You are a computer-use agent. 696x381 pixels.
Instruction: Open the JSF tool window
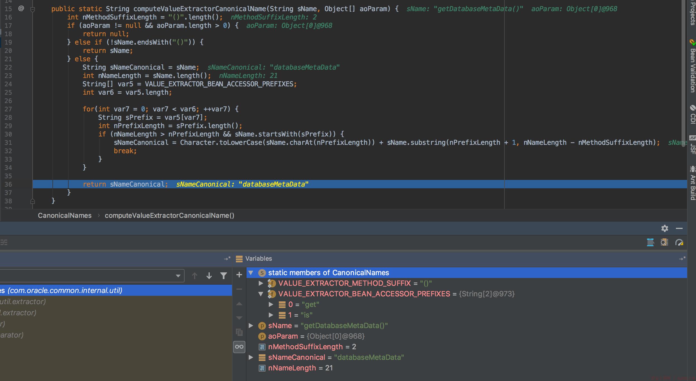pyautogui.click(x=692, y=145)
